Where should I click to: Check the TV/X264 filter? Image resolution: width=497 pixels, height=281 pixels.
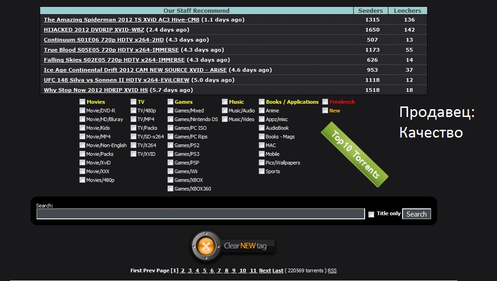133,145
